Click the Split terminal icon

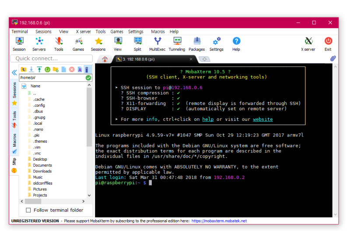pos(137,44)
